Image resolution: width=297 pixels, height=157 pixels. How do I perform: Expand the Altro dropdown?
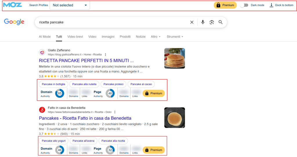155,37
